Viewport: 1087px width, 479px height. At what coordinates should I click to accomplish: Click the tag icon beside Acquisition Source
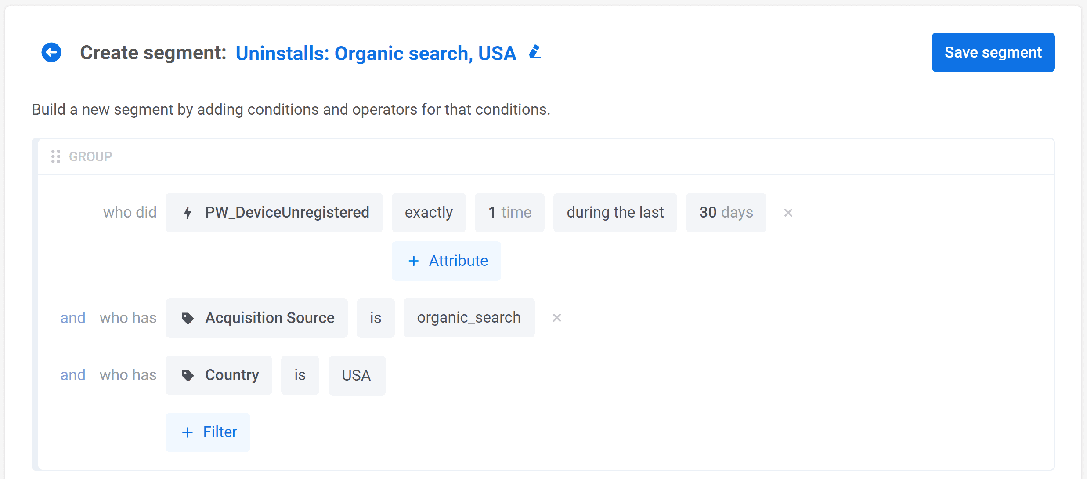point(188,318)
